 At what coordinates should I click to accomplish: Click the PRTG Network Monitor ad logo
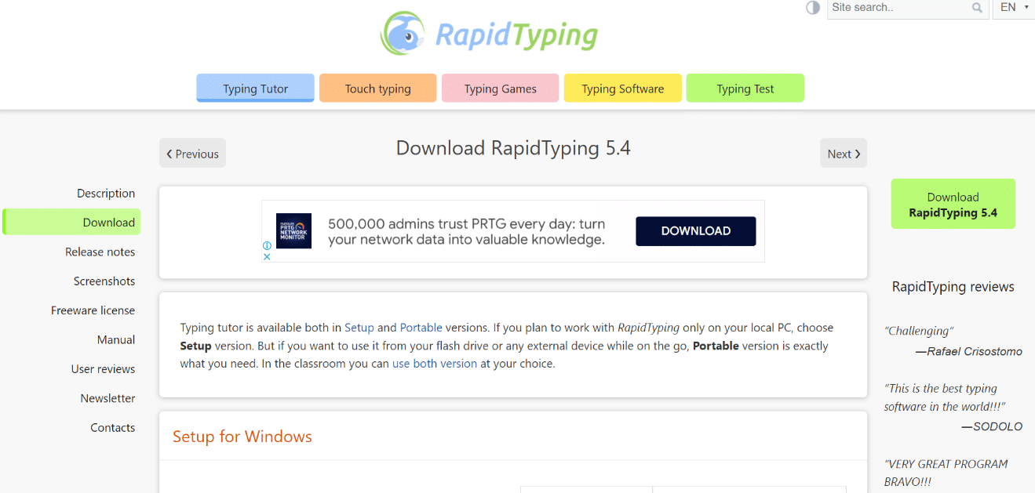(x=293, y=231)
